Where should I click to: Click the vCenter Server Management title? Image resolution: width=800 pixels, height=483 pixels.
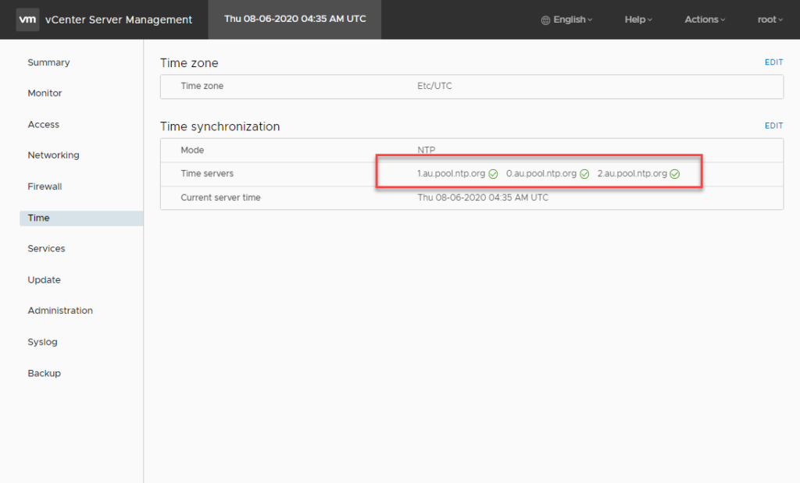click(119, 20)
